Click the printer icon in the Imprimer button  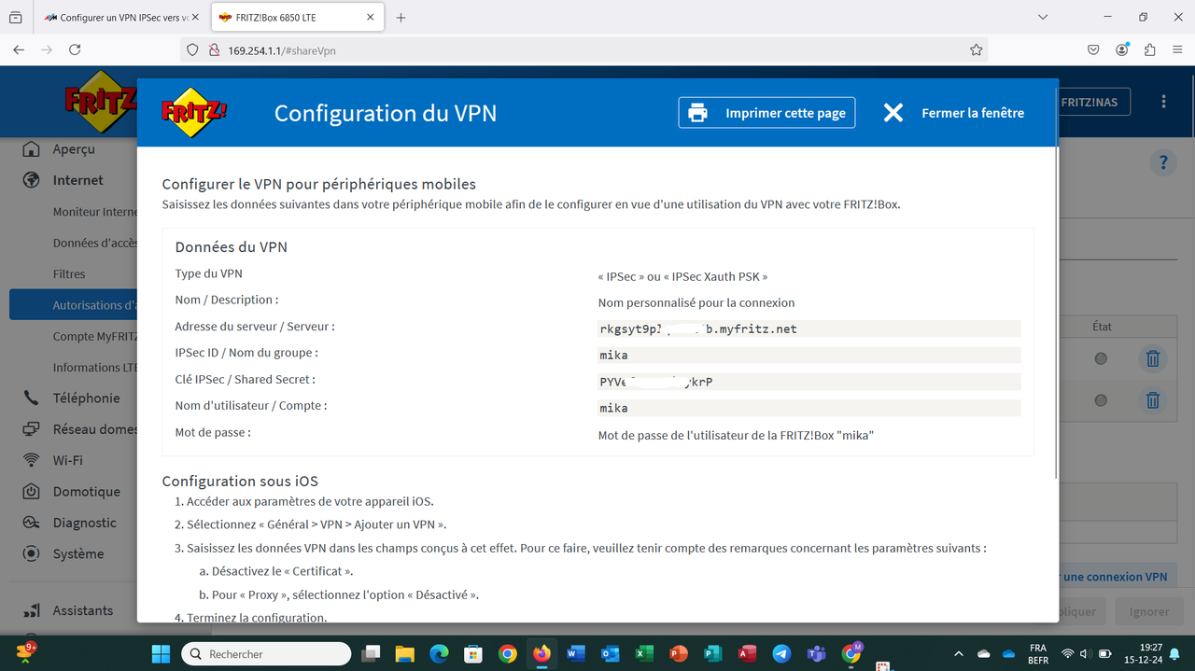point(697,113)
